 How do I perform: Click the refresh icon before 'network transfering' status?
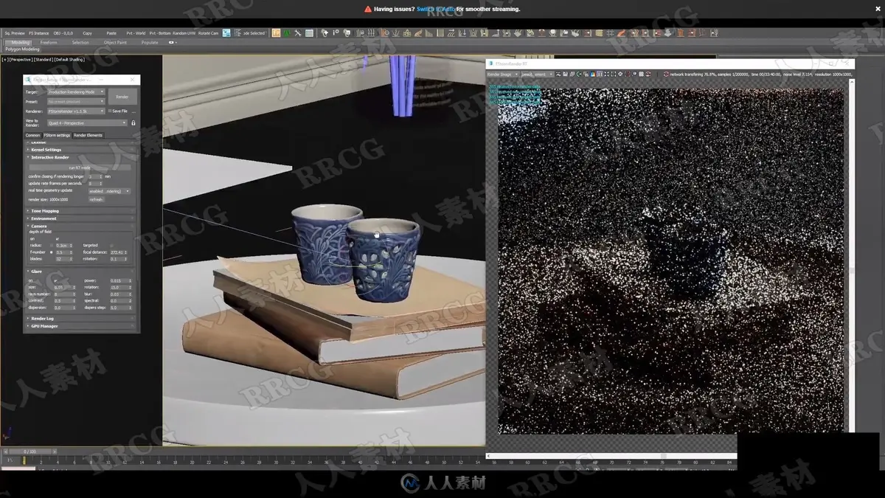[x=666, y=75]
